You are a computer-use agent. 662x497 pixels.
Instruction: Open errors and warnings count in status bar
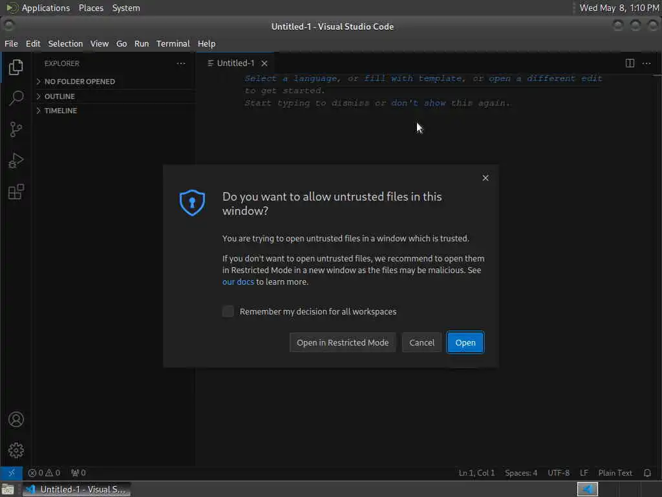click(44, 472)
